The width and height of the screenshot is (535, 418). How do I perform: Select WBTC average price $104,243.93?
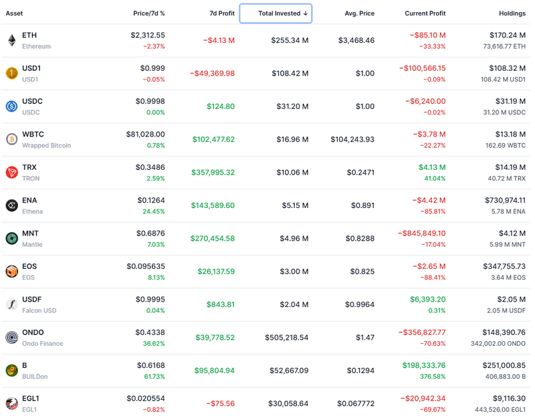pyautogui.click(x=352, y=139)
